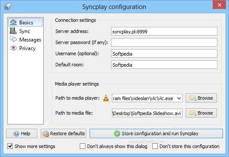The height and width of the screenshot is (157, 229).
Task: Browse for the media player executable
Action: [201, 98]
